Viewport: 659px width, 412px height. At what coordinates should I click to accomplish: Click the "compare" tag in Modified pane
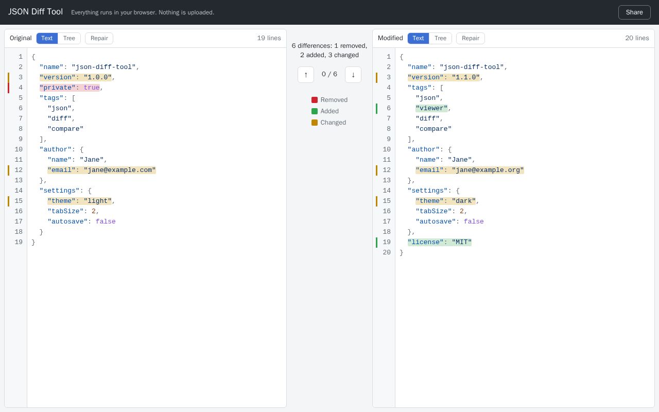click(433, 129)
